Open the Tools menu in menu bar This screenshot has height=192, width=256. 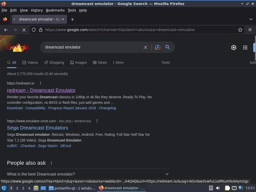(x=72, y=10)
